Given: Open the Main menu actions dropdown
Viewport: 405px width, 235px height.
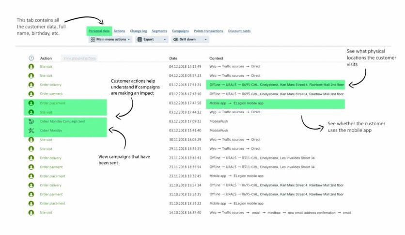Looking at the screenshot, I should pos(110,40).
